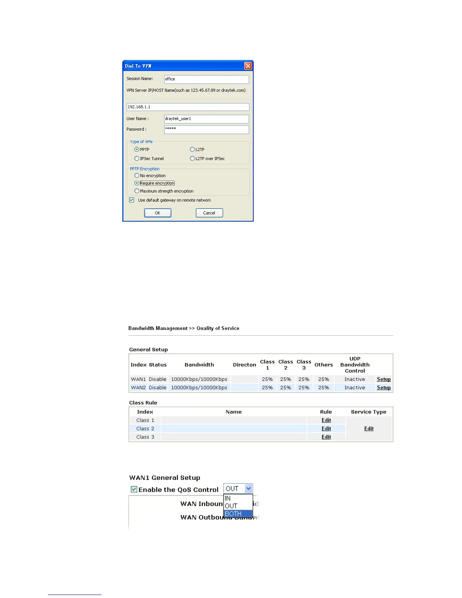The width and height of the screenshot is (462, 598).
Task: Click the WAN2 index cell
Action: click(x=138, y=387)
